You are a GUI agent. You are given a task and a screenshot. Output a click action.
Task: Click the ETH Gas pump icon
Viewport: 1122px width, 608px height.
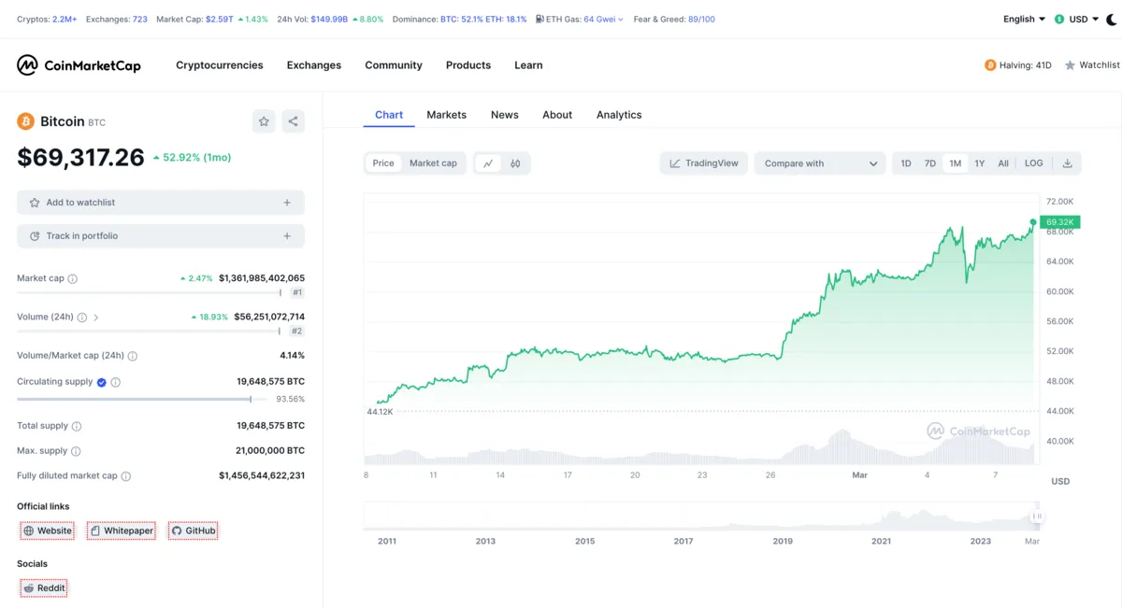click(x=539, y=19)
